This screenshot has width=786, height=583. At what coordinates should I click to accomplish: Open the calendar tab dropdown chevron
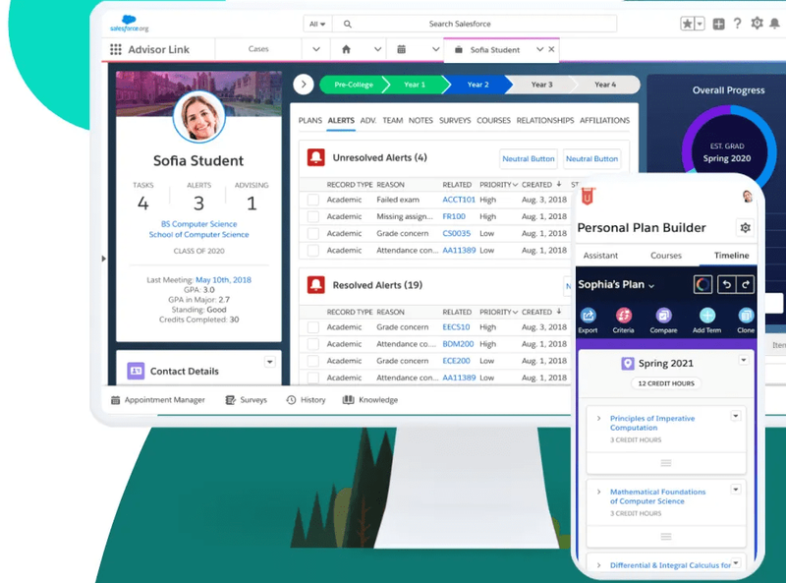(435, 49)
